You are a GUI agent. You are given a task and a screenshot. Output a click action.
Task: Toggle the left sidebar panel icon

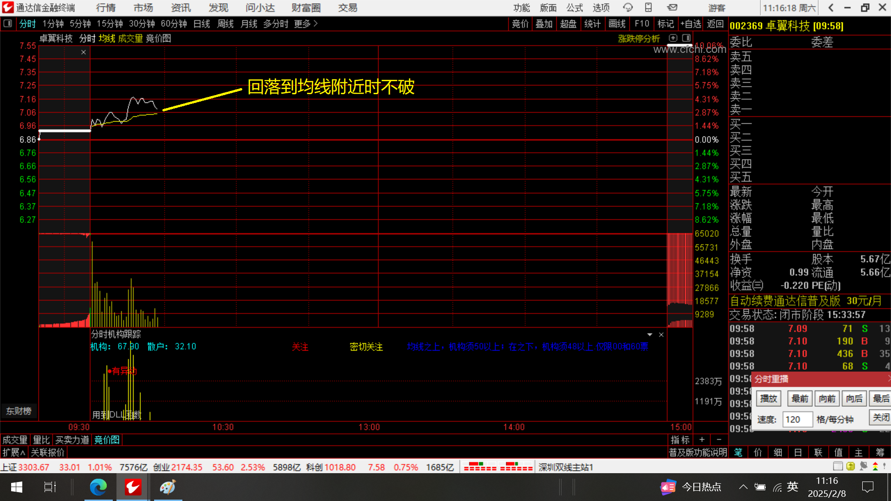7,24
